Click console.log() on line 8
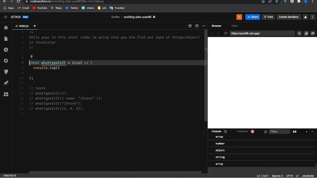This screenshot has height=178, width=317. tap(46, 68)
